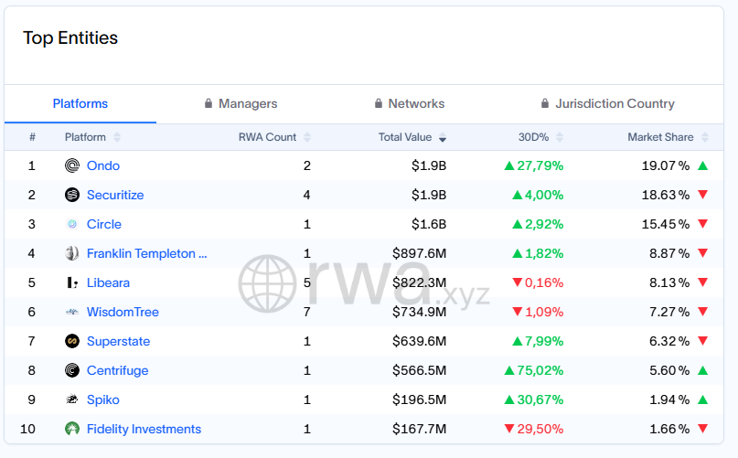Screen dimensions: 738x458
Task: Click the # column header
Action: pyautogui.click(x=32, y=137)
